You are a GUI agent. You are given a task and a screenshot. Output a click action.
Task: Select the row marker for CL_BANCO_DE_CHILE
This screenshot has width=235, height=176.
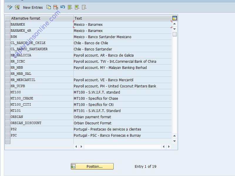click(x=8, y=43)
